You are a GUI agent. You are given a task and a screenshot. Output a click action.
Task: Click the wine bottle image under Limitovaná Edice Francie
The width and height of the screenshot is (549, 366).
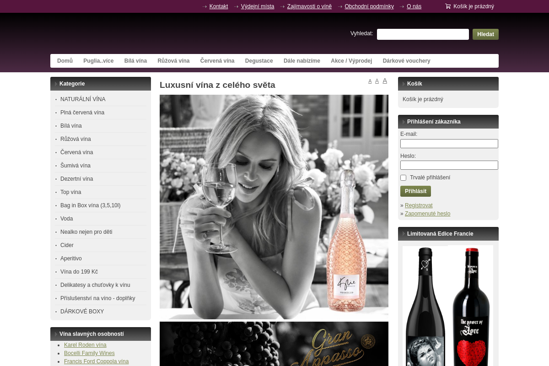[447, 307]
